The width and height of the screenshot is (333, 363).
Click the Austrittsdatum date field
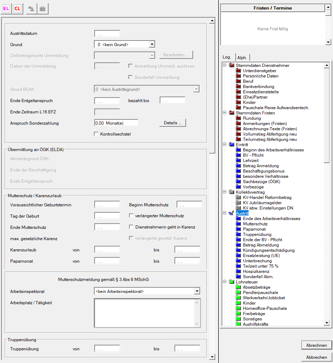click(x=107, y=34)
